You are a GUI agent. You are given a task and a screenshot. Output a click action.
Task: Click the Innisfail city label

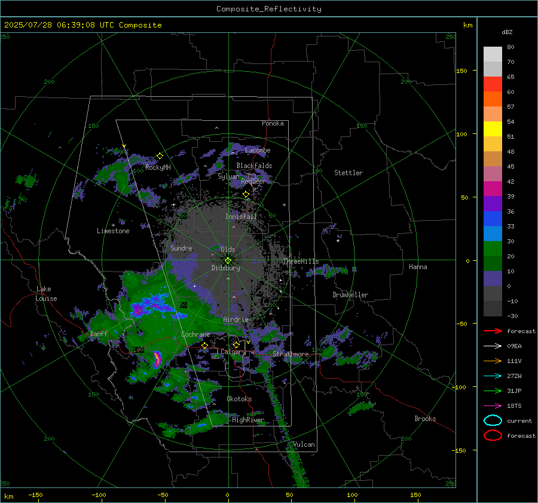point(241,217)
